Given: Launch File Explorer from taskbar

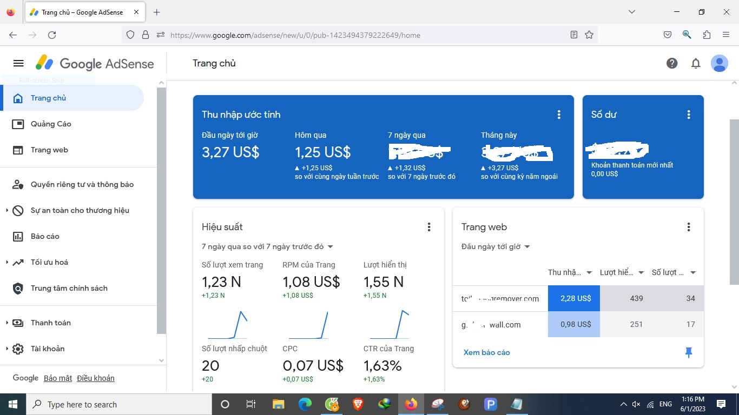Looking at the screenshot, I should point(278,404).
